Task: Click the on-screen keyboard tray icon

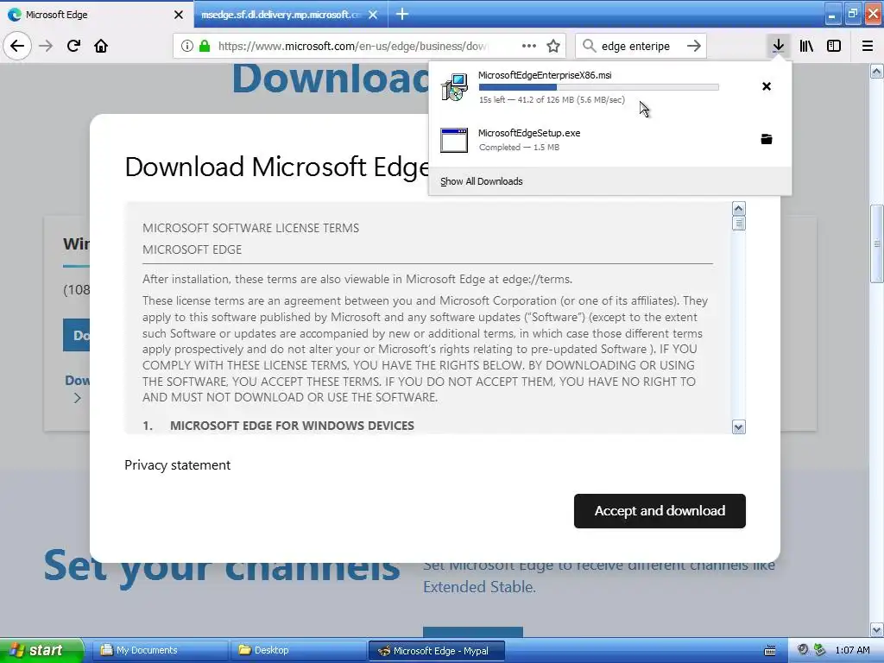Action: point(769,651)
